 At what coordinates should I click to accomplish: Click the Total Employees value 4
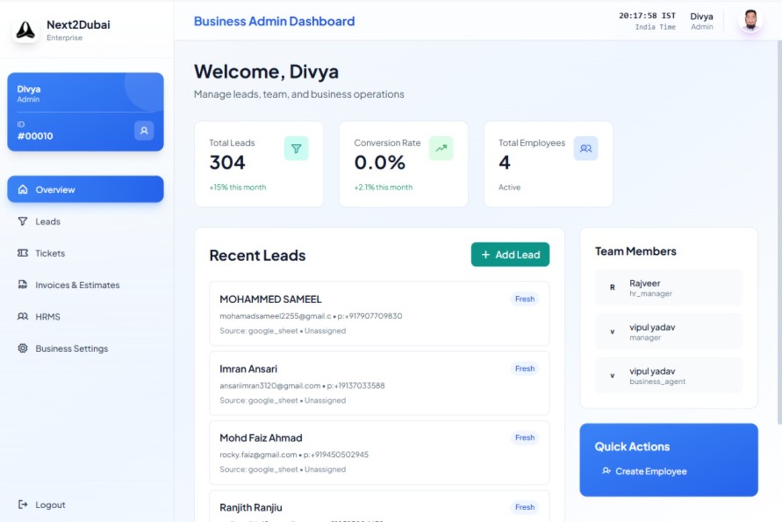tap(505, 162)
